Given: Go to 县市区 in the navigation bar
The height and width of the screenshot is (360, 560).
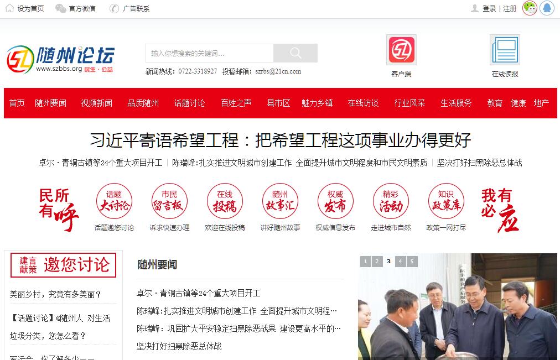Looking at the screenshot, I should click(278, 103).
